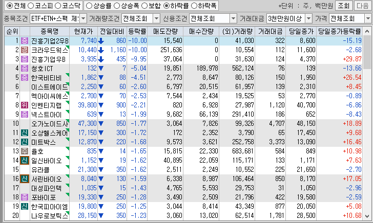Click the 당일종가등락률 column header
Image resolution: width=373 pixels, height=223 pixels.
point(340,31)
